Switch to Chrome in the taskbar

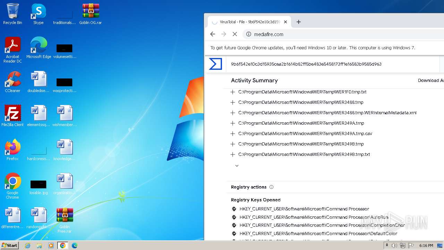pyautogui.click(x=63, y=245)
